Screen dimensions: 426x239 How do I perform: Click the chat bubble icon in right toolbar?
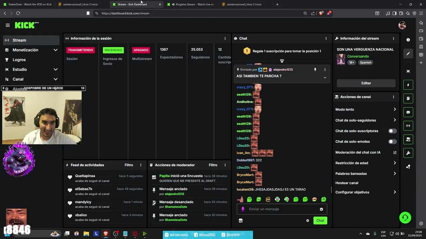point(408,112)
